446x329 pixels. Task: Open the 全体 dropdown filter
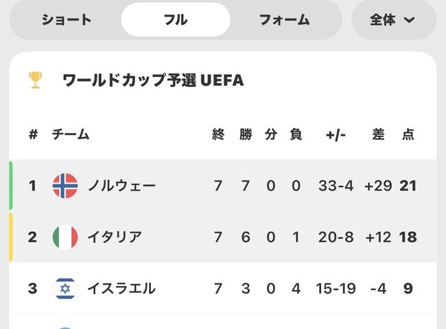point(393,19)
